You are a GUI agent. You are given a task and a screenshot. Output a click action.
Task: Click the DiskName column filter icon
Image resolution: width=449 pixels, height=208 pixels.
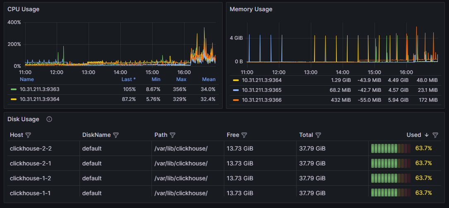(116, 135)
